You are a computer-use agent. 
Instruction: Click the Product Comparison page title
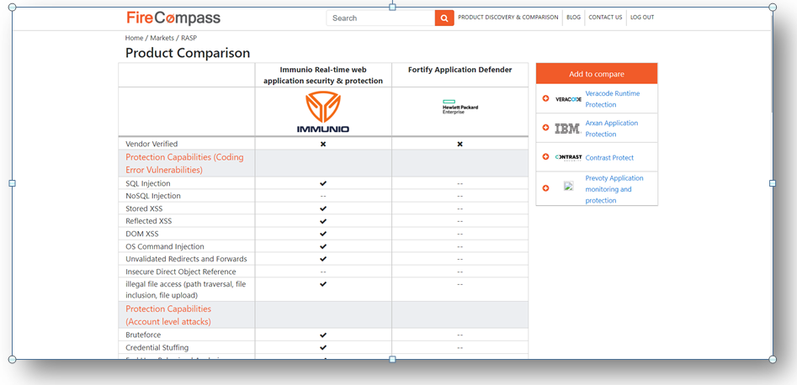coord(188,53)
